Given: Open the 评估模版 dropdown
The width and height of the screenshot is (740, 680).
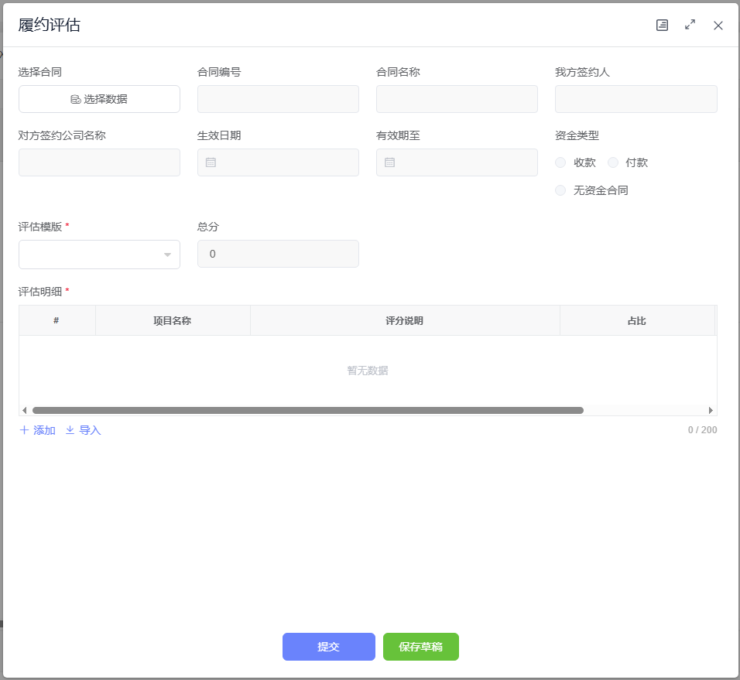Looking at the screenshot, I should coord(99,255).
